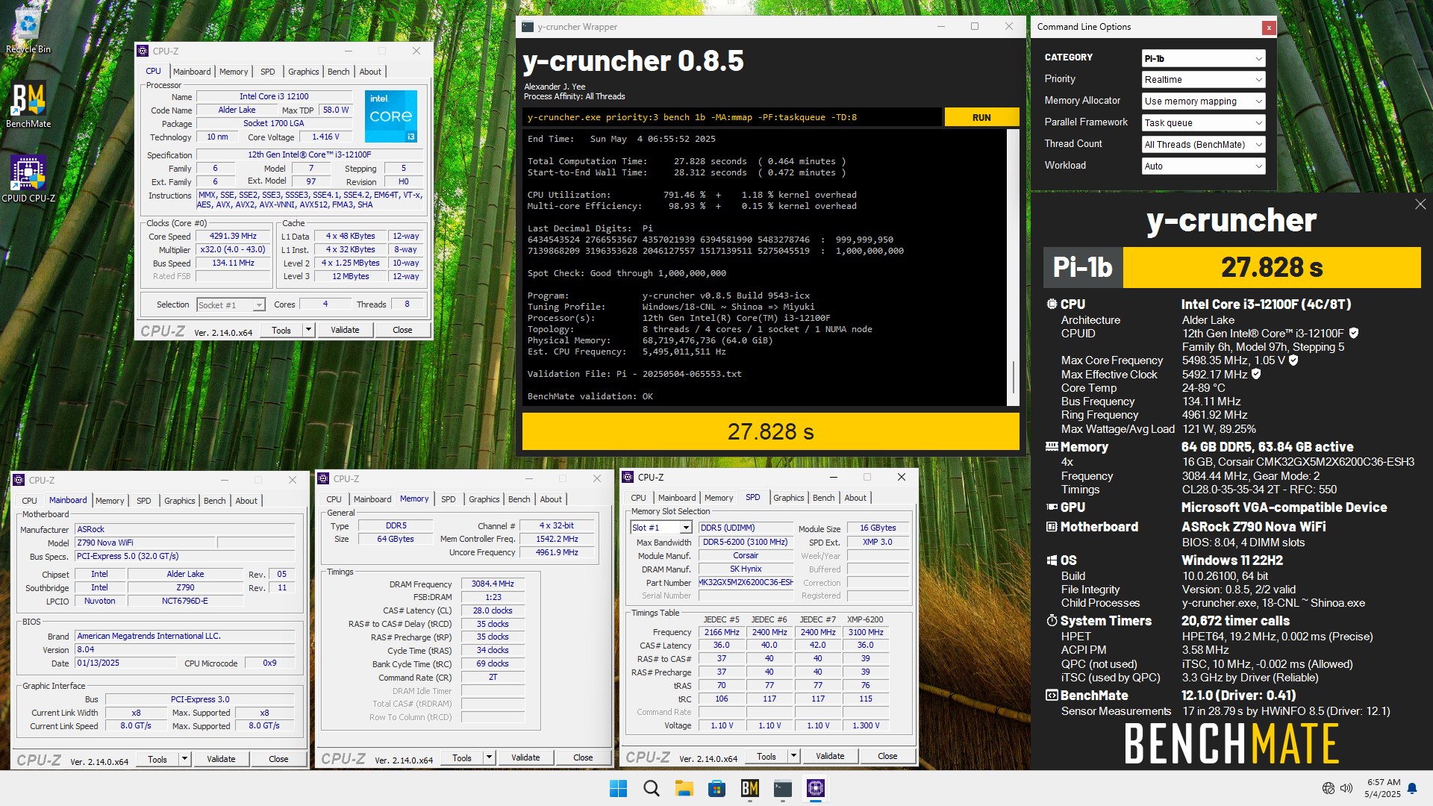Open taskbar Search
Viewport: 1433px width, 806px height.
pyautogui.click(x=651, y=788)
